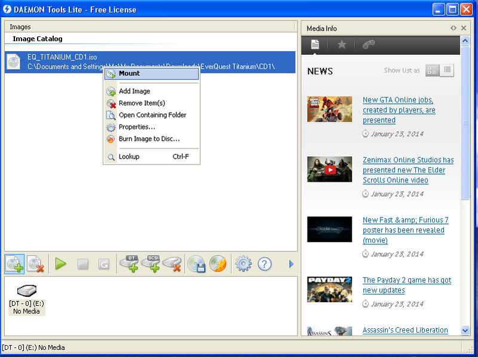
Task: Open the Burn Image tool icon
Action: point(218,263)
